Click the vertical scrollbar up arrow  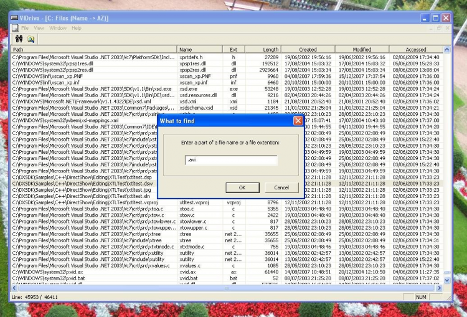(446, 49)
